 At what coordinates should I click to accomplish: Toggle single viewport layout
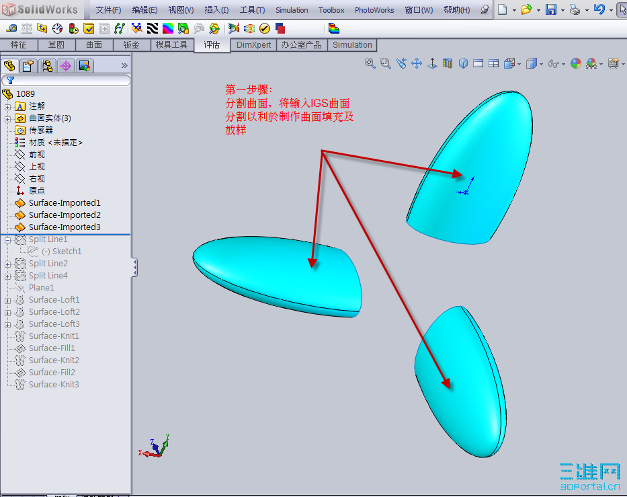pyautogui.click(x=478, y=63)
